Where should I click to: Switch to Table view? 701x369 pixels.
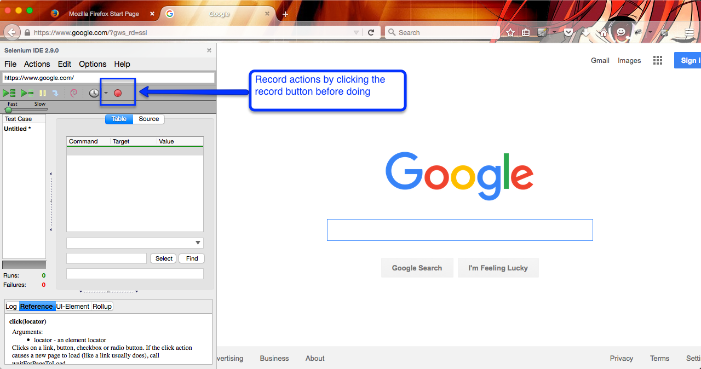tap(119, 119)
